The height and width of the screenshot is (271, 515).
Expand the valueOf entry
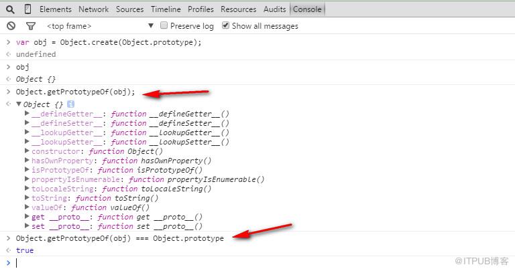(27, 207)
